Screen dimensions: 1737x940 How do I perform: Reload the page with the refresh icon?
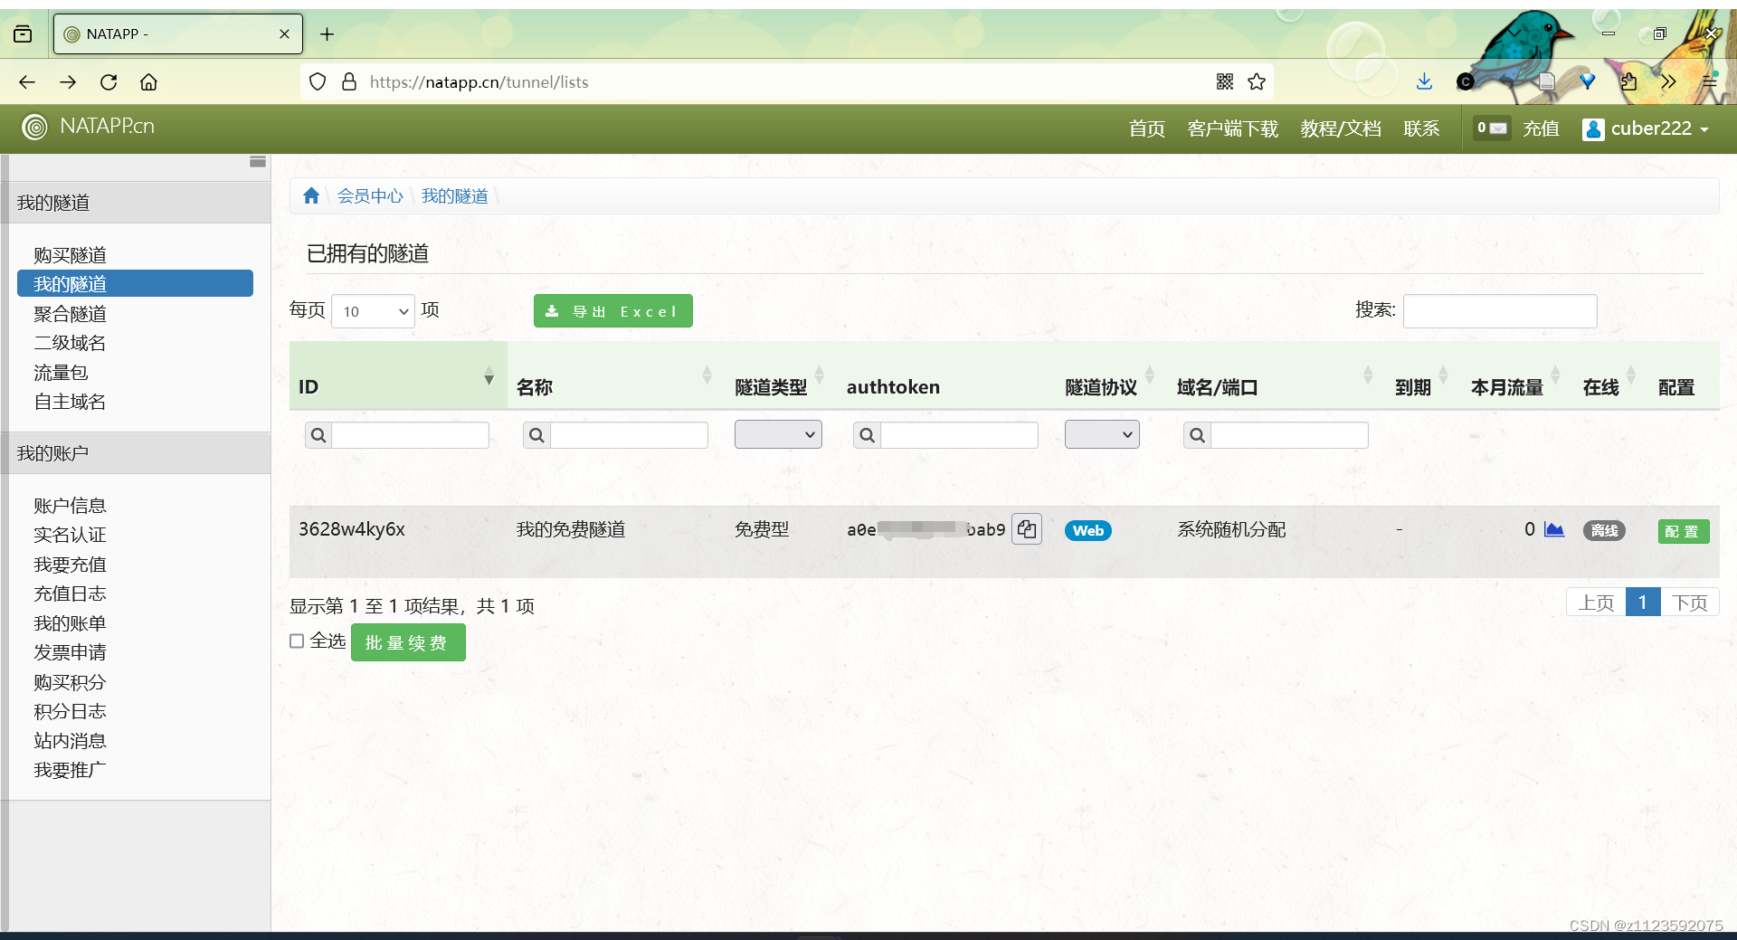pyautogui.click(x=109, y=81)
